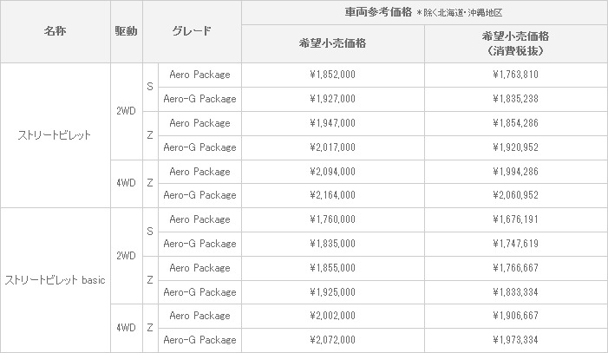
Task: Select the 車両参考価格 header cell
Action: coord(425,12)
